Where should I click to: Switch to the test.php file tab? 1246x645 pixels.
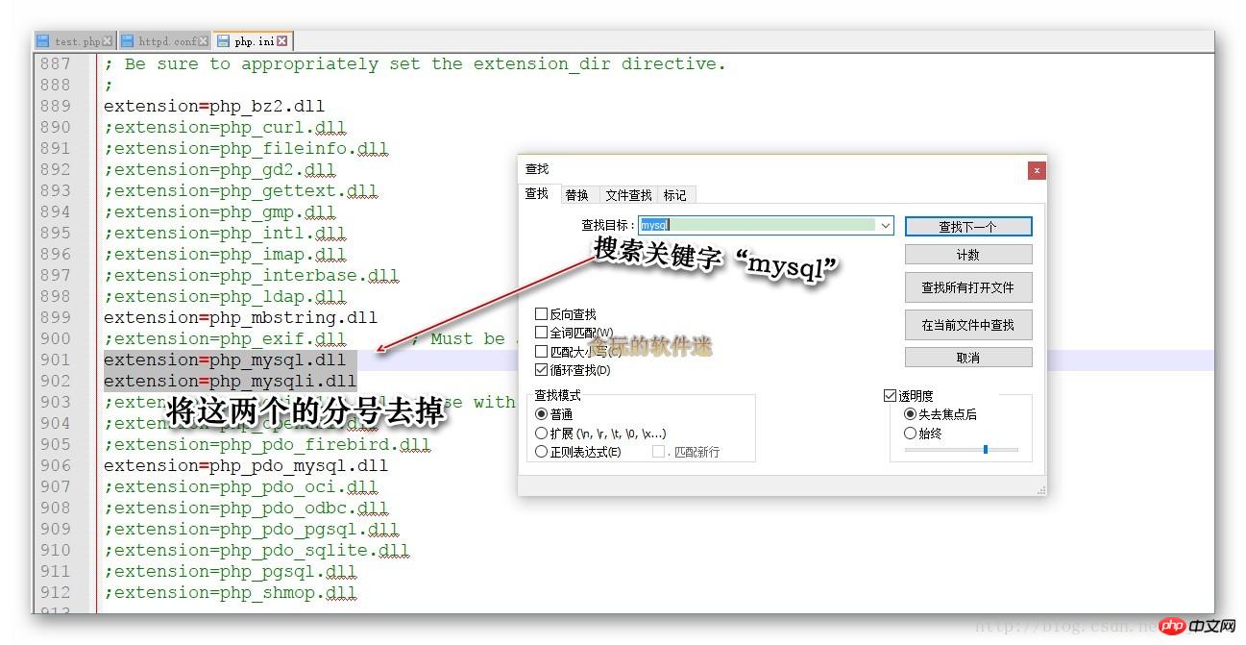pos(74,41)
